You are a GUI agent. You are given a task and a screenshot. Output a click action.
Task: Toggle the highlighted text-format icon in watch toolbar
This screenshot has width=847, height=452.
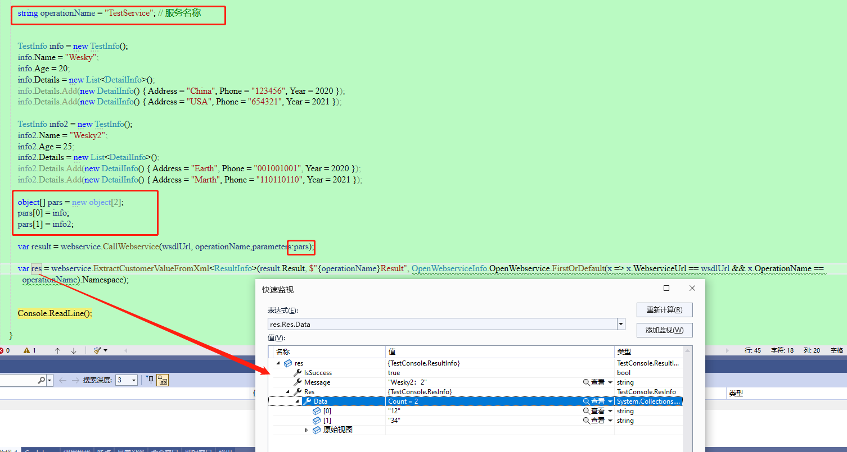coord(163,380)
